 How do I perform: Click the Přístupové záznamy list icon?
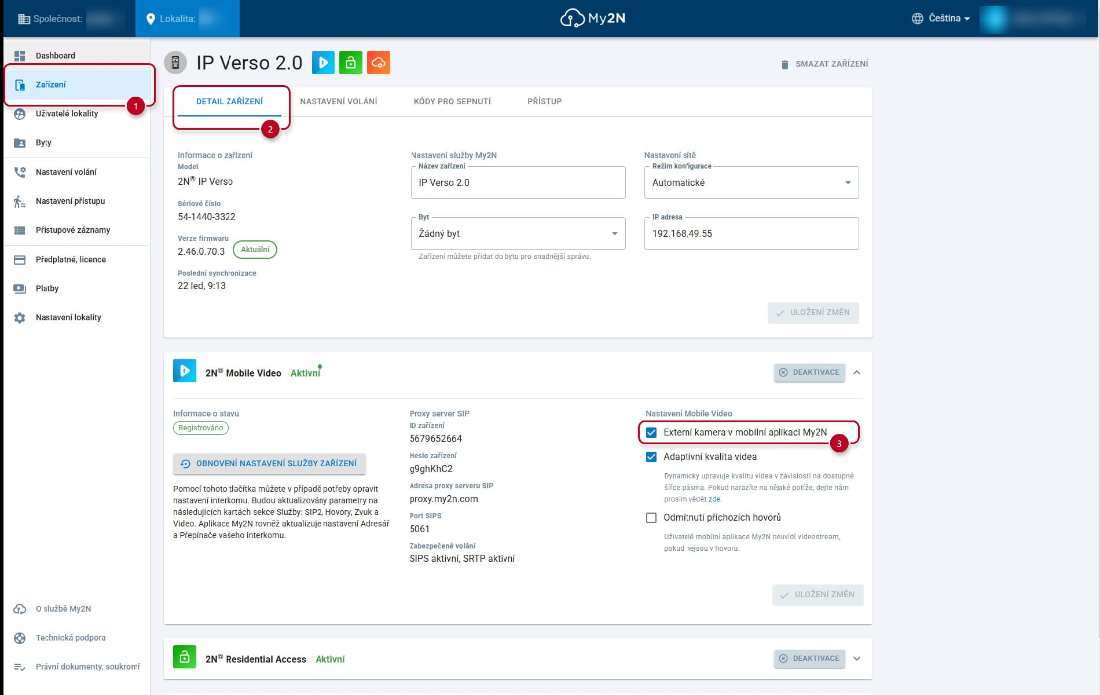click(20, 230)
